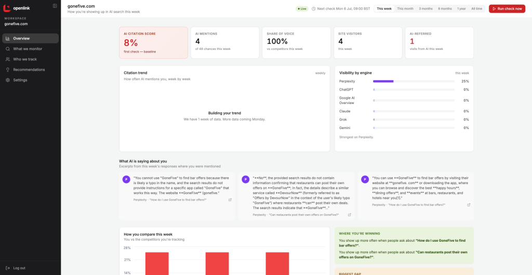Click 'Next check Mon 6 Jul, 09:00 BST'

click(x=343, y=9)
